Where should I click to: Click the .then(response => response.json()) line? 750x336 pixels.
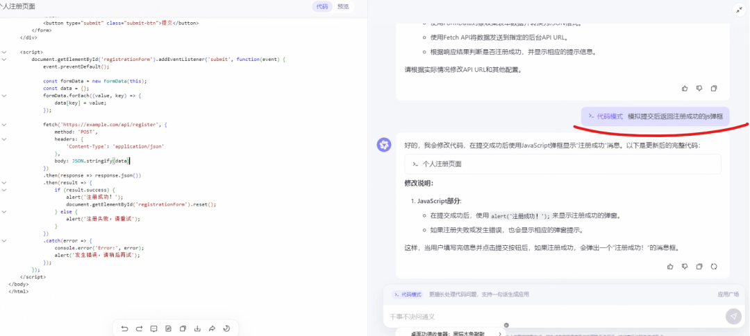[x=92, y=176]
